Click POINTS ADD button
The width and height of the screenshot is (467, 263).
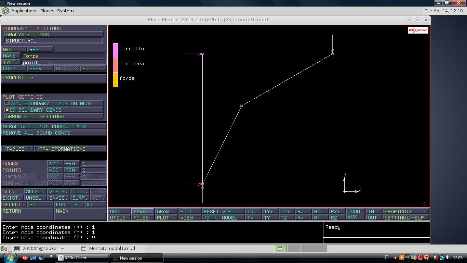coord(55,170)
